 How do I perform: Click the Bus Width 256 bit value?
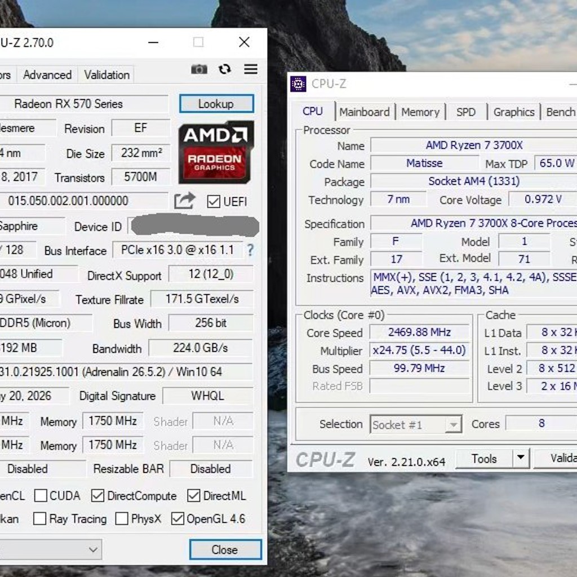coord(211,323)
